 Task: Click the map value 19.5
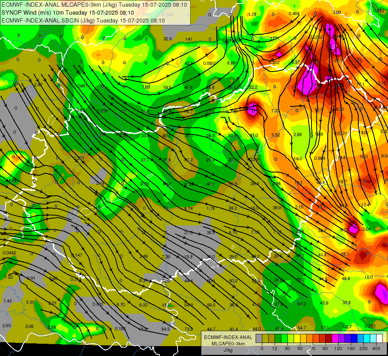(x=167, y=87)
